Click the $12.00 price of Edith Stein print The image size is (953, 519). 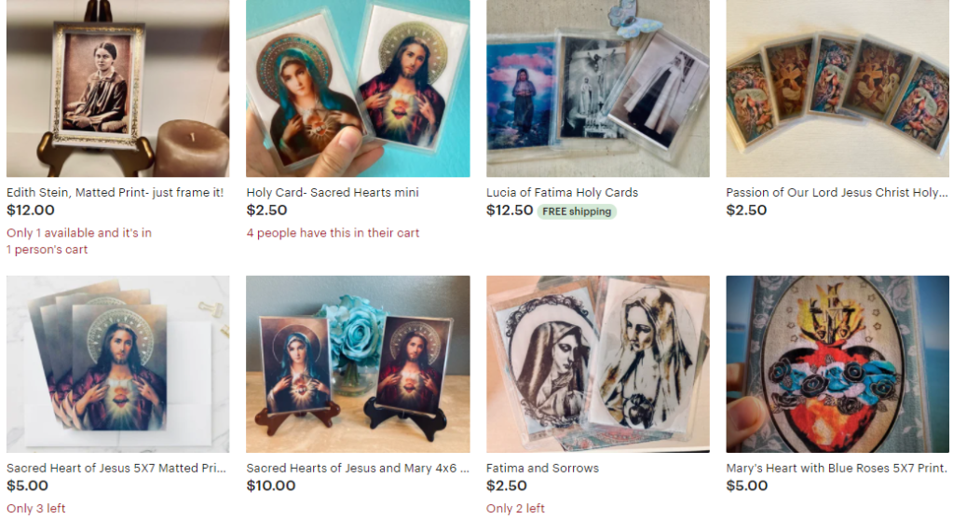pos(31,211)
